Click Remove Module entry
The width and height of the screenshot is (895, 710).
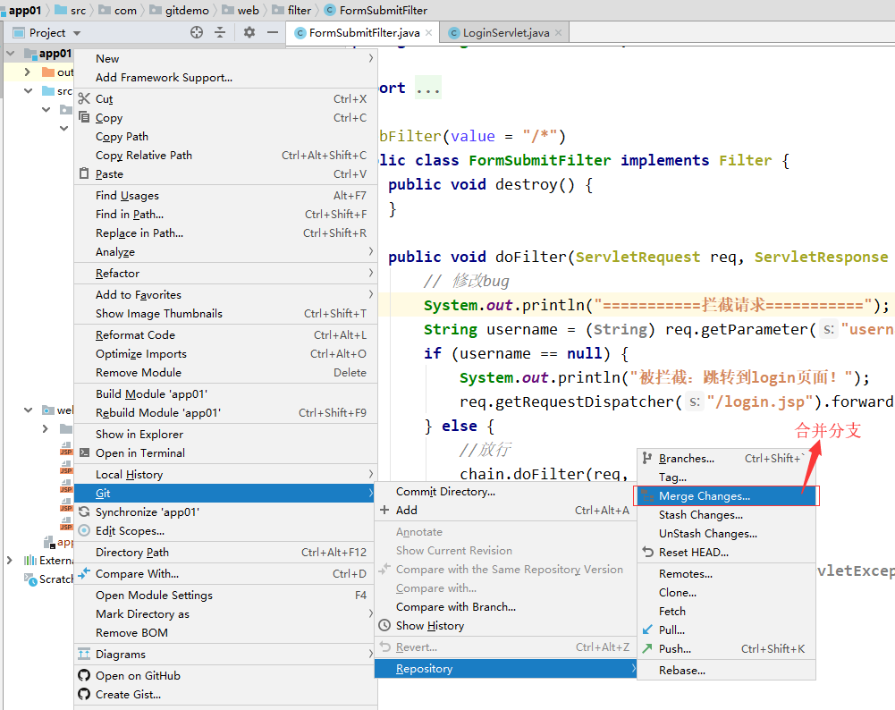point(226,372)
